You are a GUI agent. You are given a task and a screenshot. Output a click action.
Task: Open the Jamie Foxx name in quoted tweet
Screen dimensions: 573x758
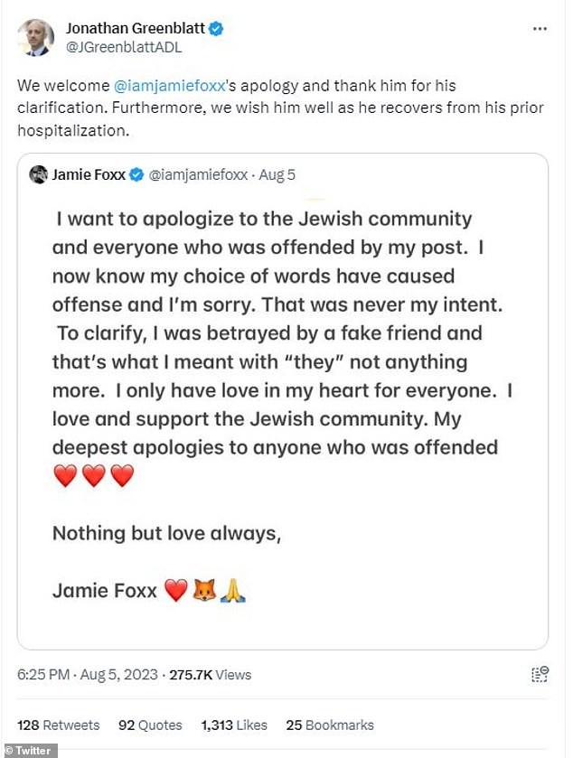pos(89,174)
